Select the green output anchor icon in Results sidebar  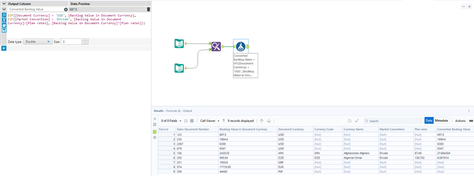point(155,131)
